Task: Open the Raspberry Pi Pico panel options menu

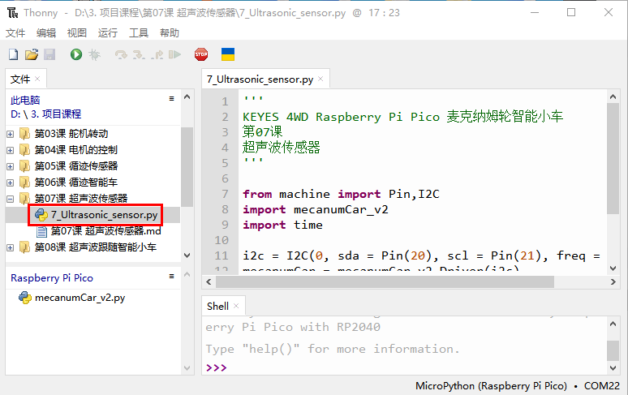Action: click(x=171, y=276)
